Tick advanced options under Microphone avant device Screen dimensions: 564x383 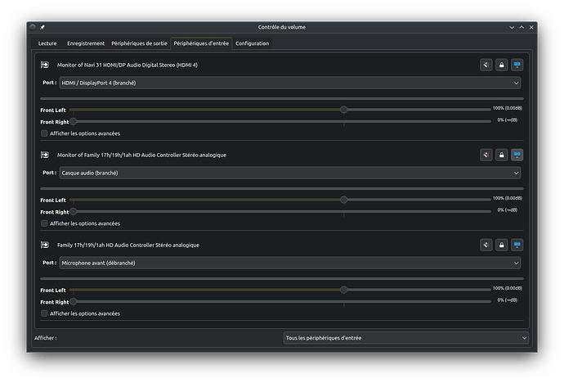(x=44, y=313)
